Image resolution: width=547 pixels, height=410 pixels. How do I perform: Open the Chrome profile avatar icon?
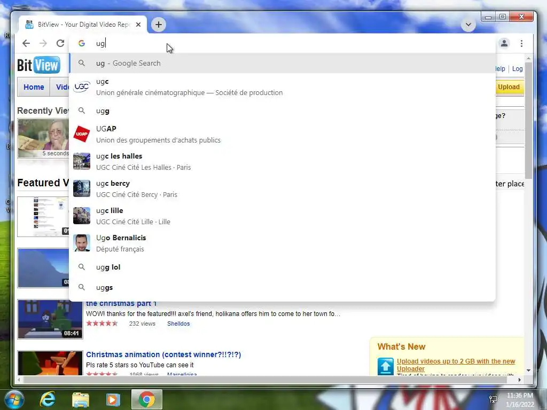click(504, 43)
